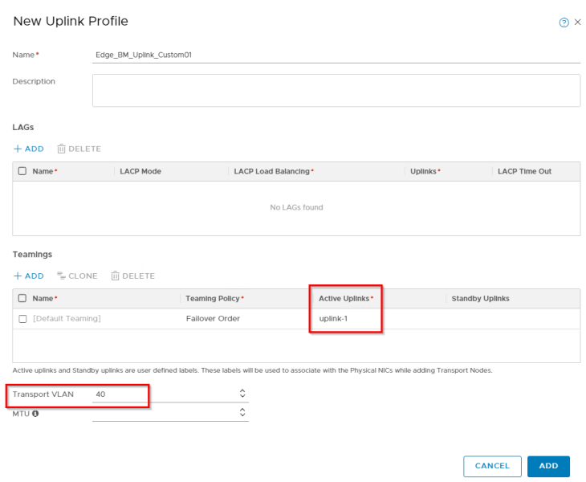Click the Failover Order teaming policy cell
The width and height of the screenshot is (586, 482).
[213, 319]
